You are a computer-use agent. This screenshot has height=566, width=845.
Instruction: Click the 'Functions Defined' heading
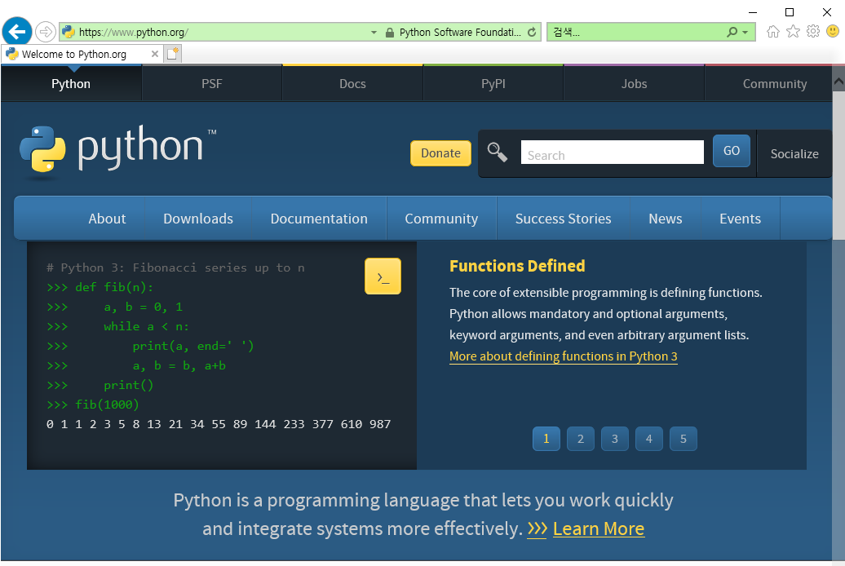(x=517, y=266)
